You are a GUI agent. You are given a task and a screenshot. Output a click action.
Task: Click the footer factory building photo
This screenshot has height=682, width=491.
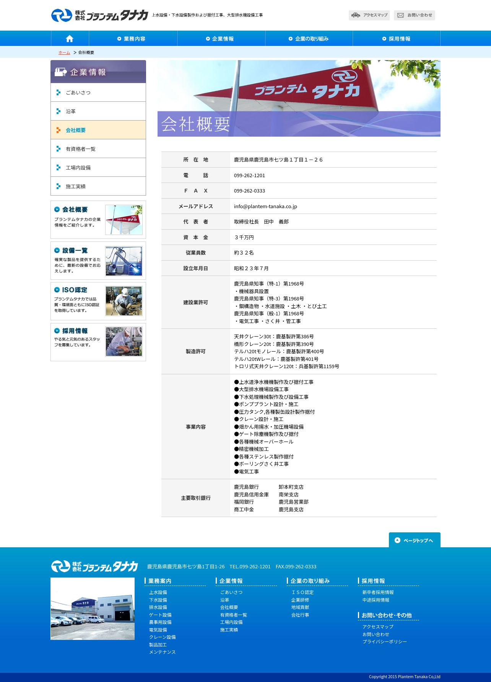click(x=93, y=609)
